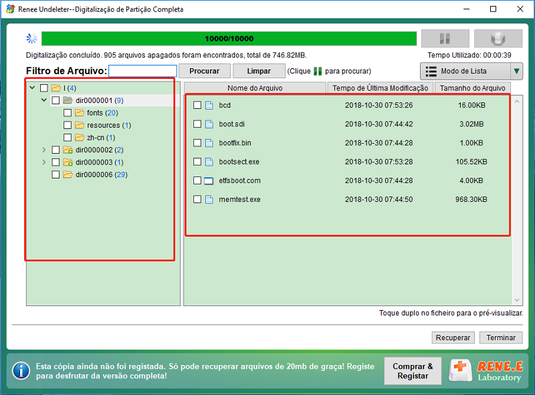Select the dir0000006 tree item label
The image size is (535, 395).
102,174
